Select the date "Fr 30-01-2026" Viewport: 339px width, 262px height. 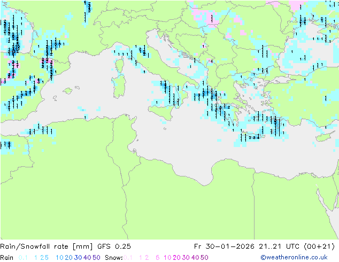click(x=224, y=246)
